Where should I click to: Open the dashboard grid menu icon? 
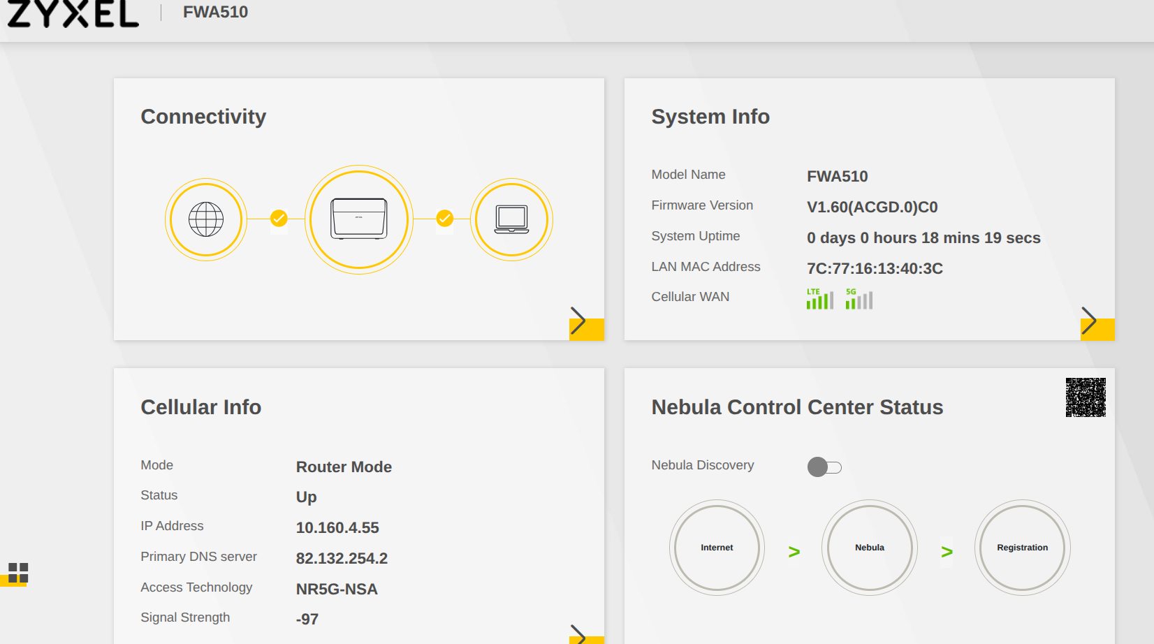pyautogui.click(x=18, y=573)
